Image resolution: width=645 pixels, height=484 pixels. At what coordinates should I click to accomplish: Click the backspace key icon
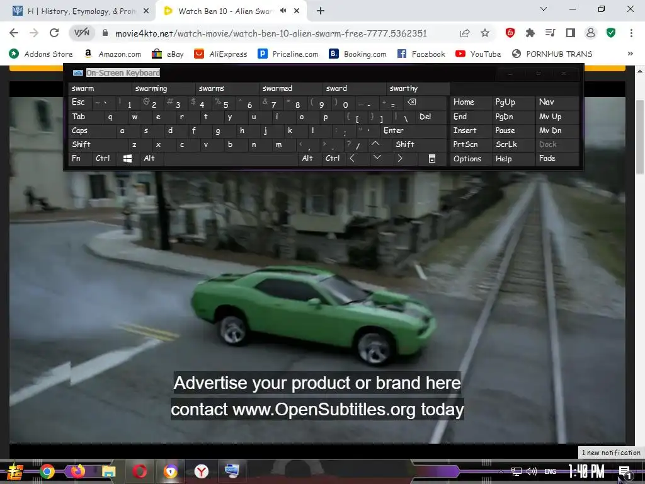point(425,102)
